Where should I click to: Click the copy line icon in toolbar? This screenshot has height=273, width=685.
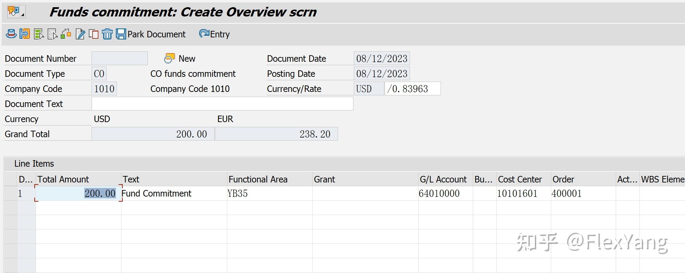point(94,34)
